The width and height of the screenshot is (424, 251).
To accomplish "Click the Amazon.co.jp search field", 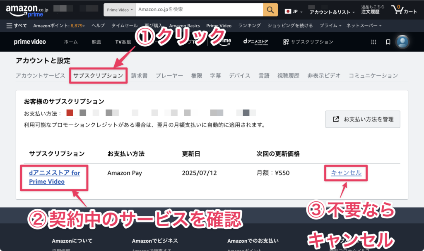I will point(199,10).
